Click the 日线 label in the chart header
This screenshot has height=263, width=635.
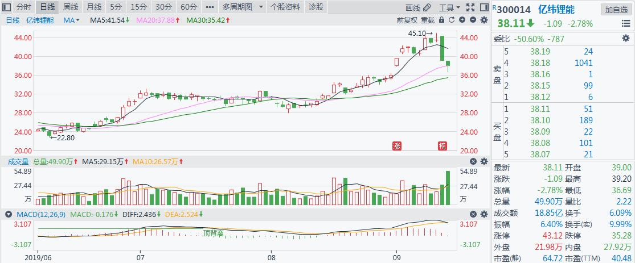pos(12,20)
